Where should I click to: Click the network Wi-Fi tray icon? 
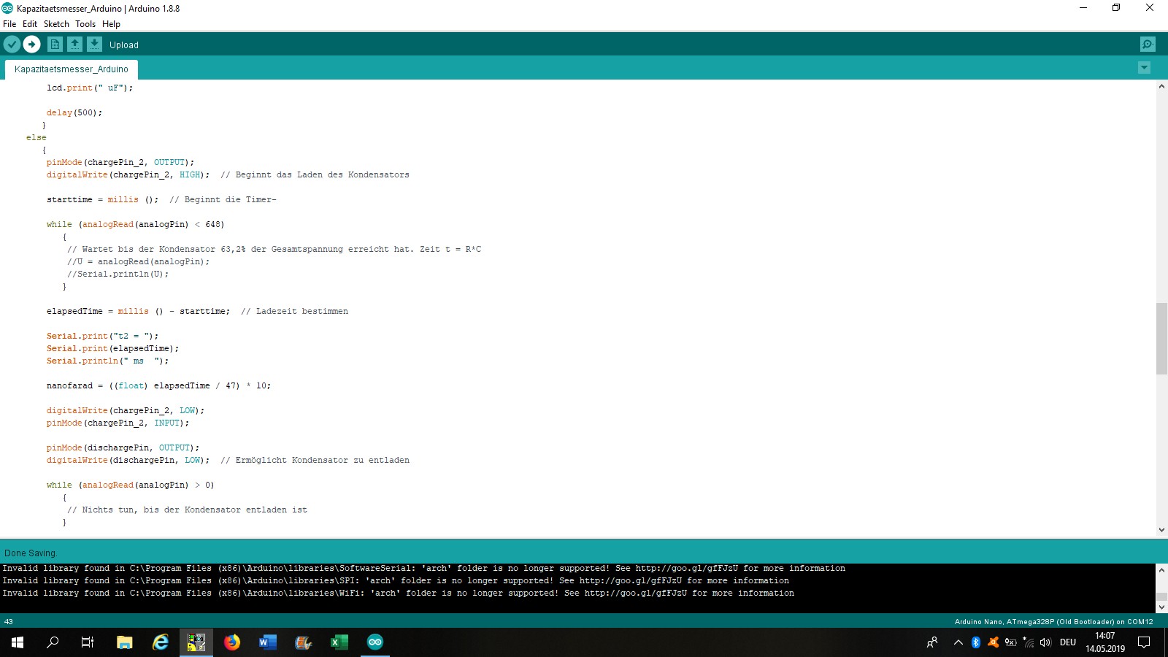[x=1029, y=642]
